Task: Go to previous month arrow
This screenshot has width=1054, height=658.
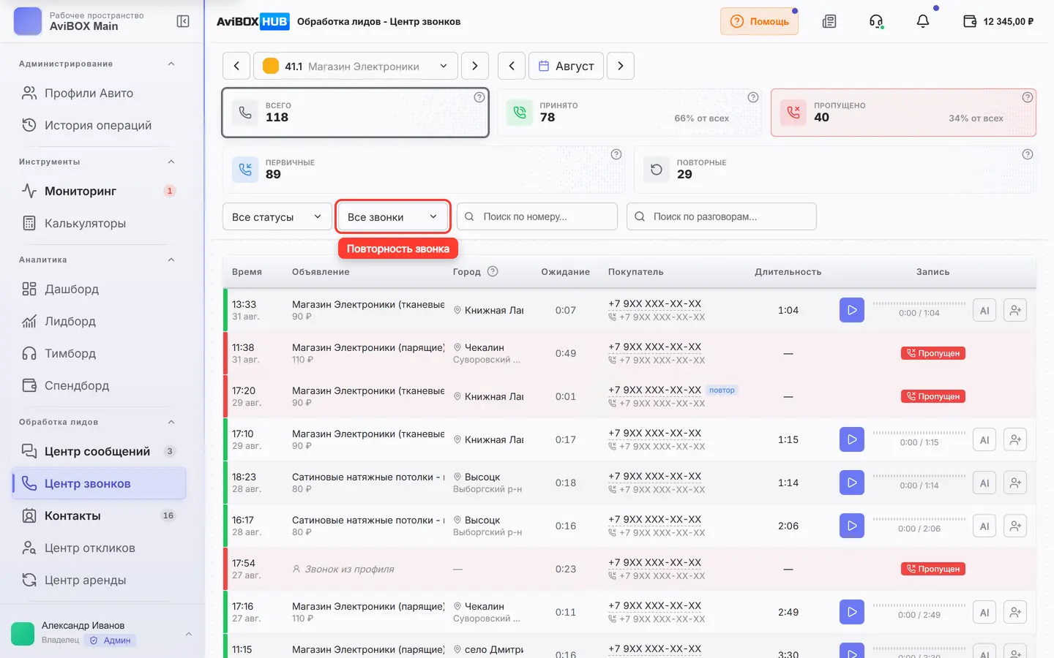Action: [x=512, y=66]
